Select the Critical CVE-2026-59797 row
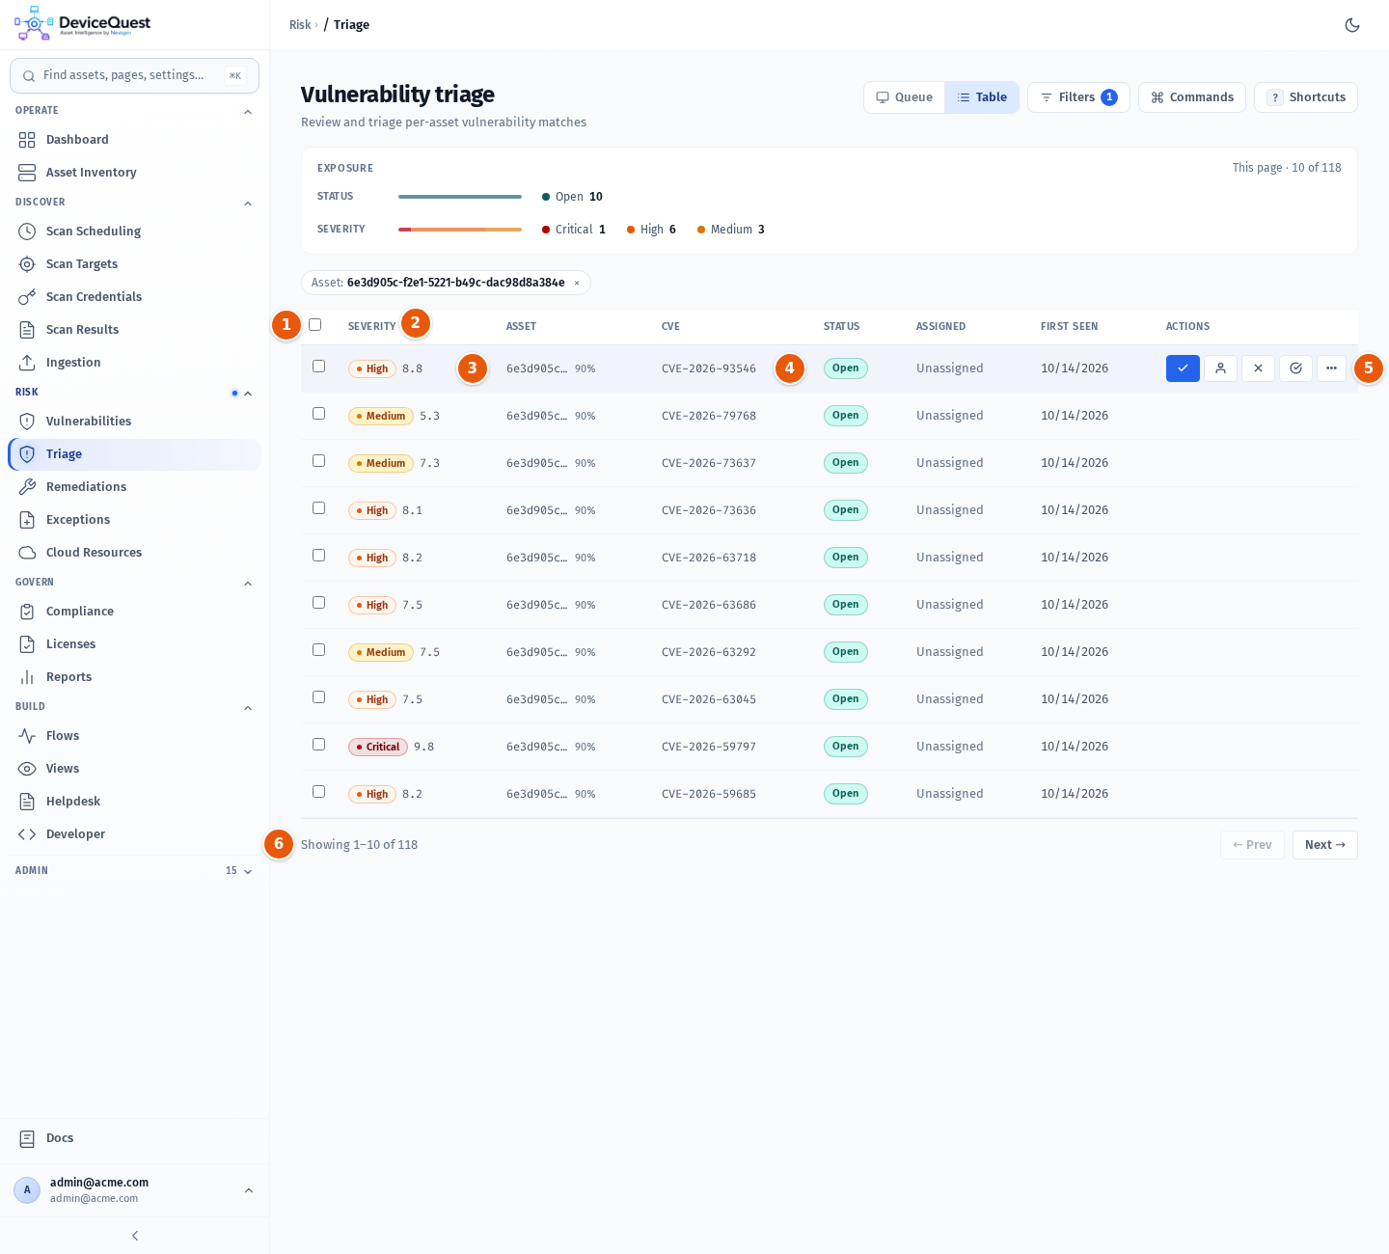1389x1254 pixels. [x=318, y=745]
